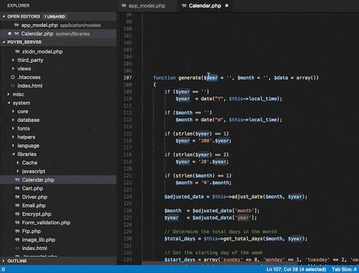Click the unsaved dot on Calendar.php tab
Viewport: 359px width, 273px height.
click(x=227, y=5)
